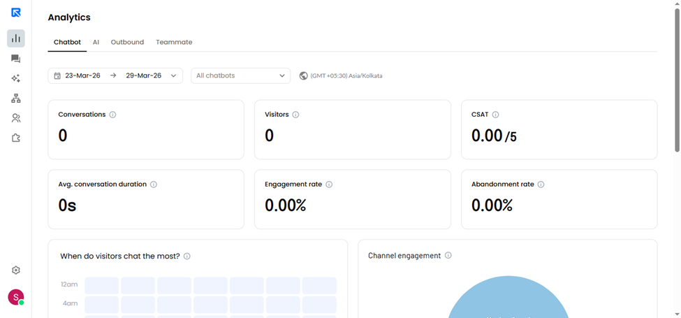Show info for Abandonment rate

pyautogui.click(x=541, y=185)
